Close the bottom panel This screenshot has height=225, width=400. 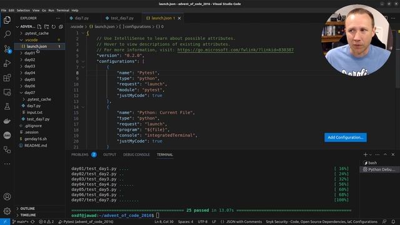point(393,154)
